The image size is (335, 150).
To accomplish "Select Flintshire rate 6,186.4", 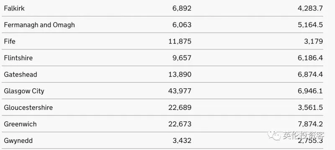I will coord(310,58).
